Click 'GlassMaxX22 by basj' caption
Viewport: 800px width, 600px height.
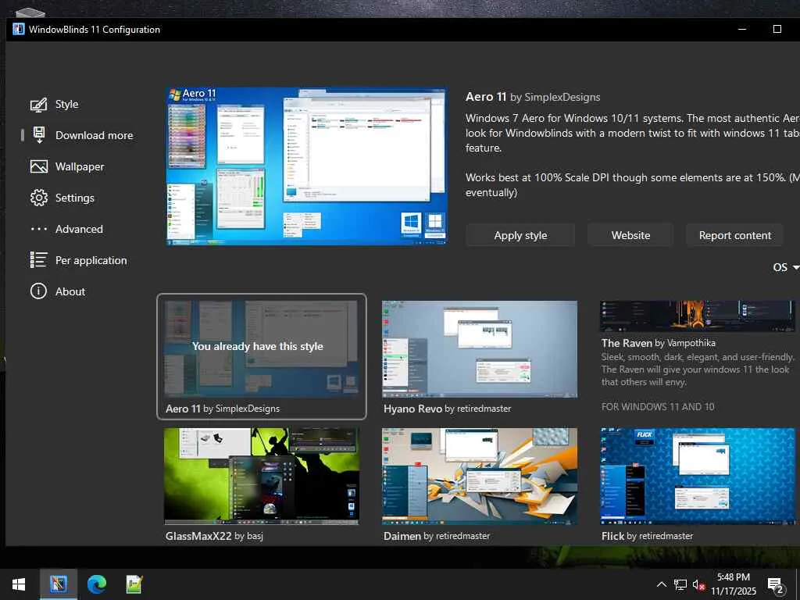214,536
